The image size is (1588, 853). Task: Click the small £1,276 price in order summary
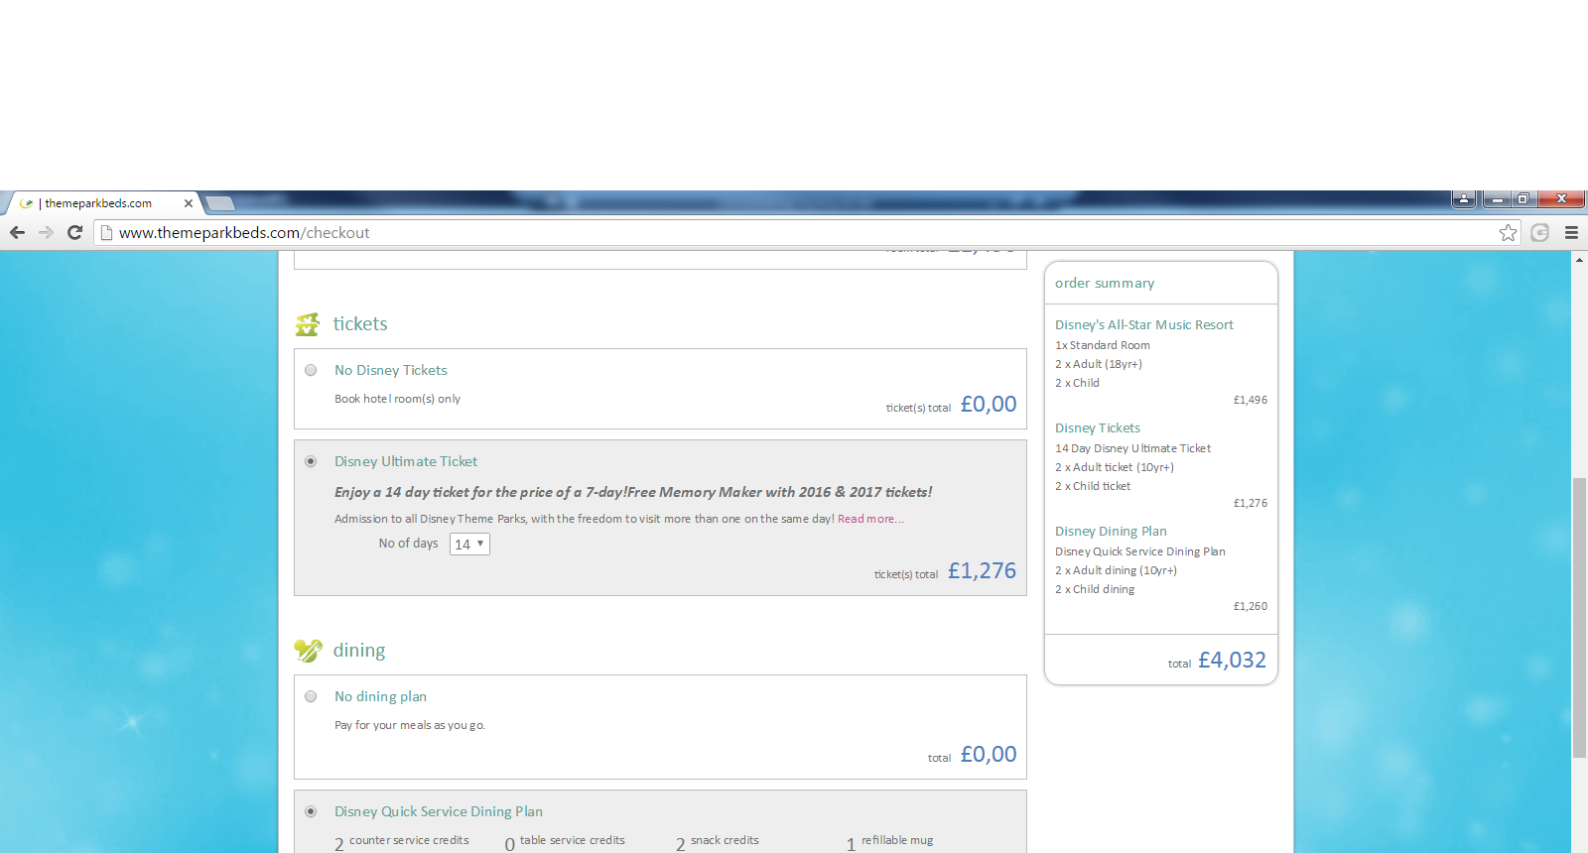1251,503
